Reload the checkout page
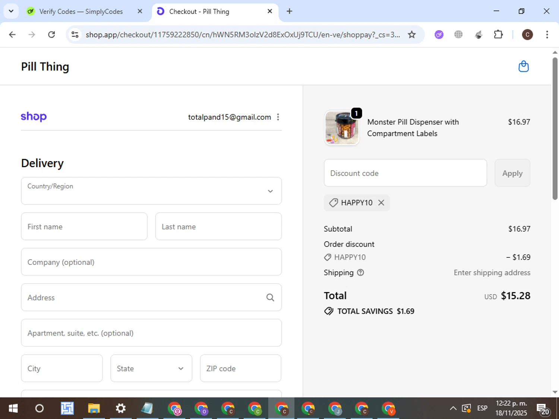This screenshot has width=559, height=419. (x=51, y=35)
